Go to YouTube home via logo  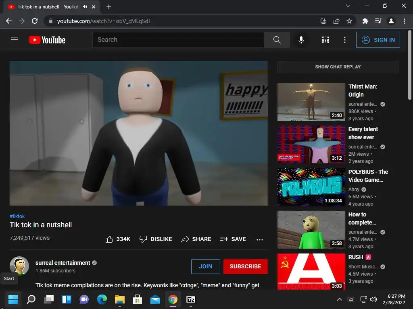(47, 40)
